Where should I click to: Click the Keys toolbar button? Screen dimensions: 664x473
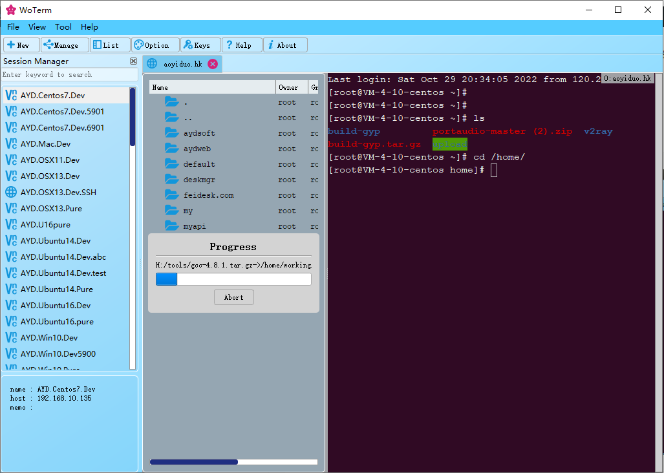pos(200,45)
